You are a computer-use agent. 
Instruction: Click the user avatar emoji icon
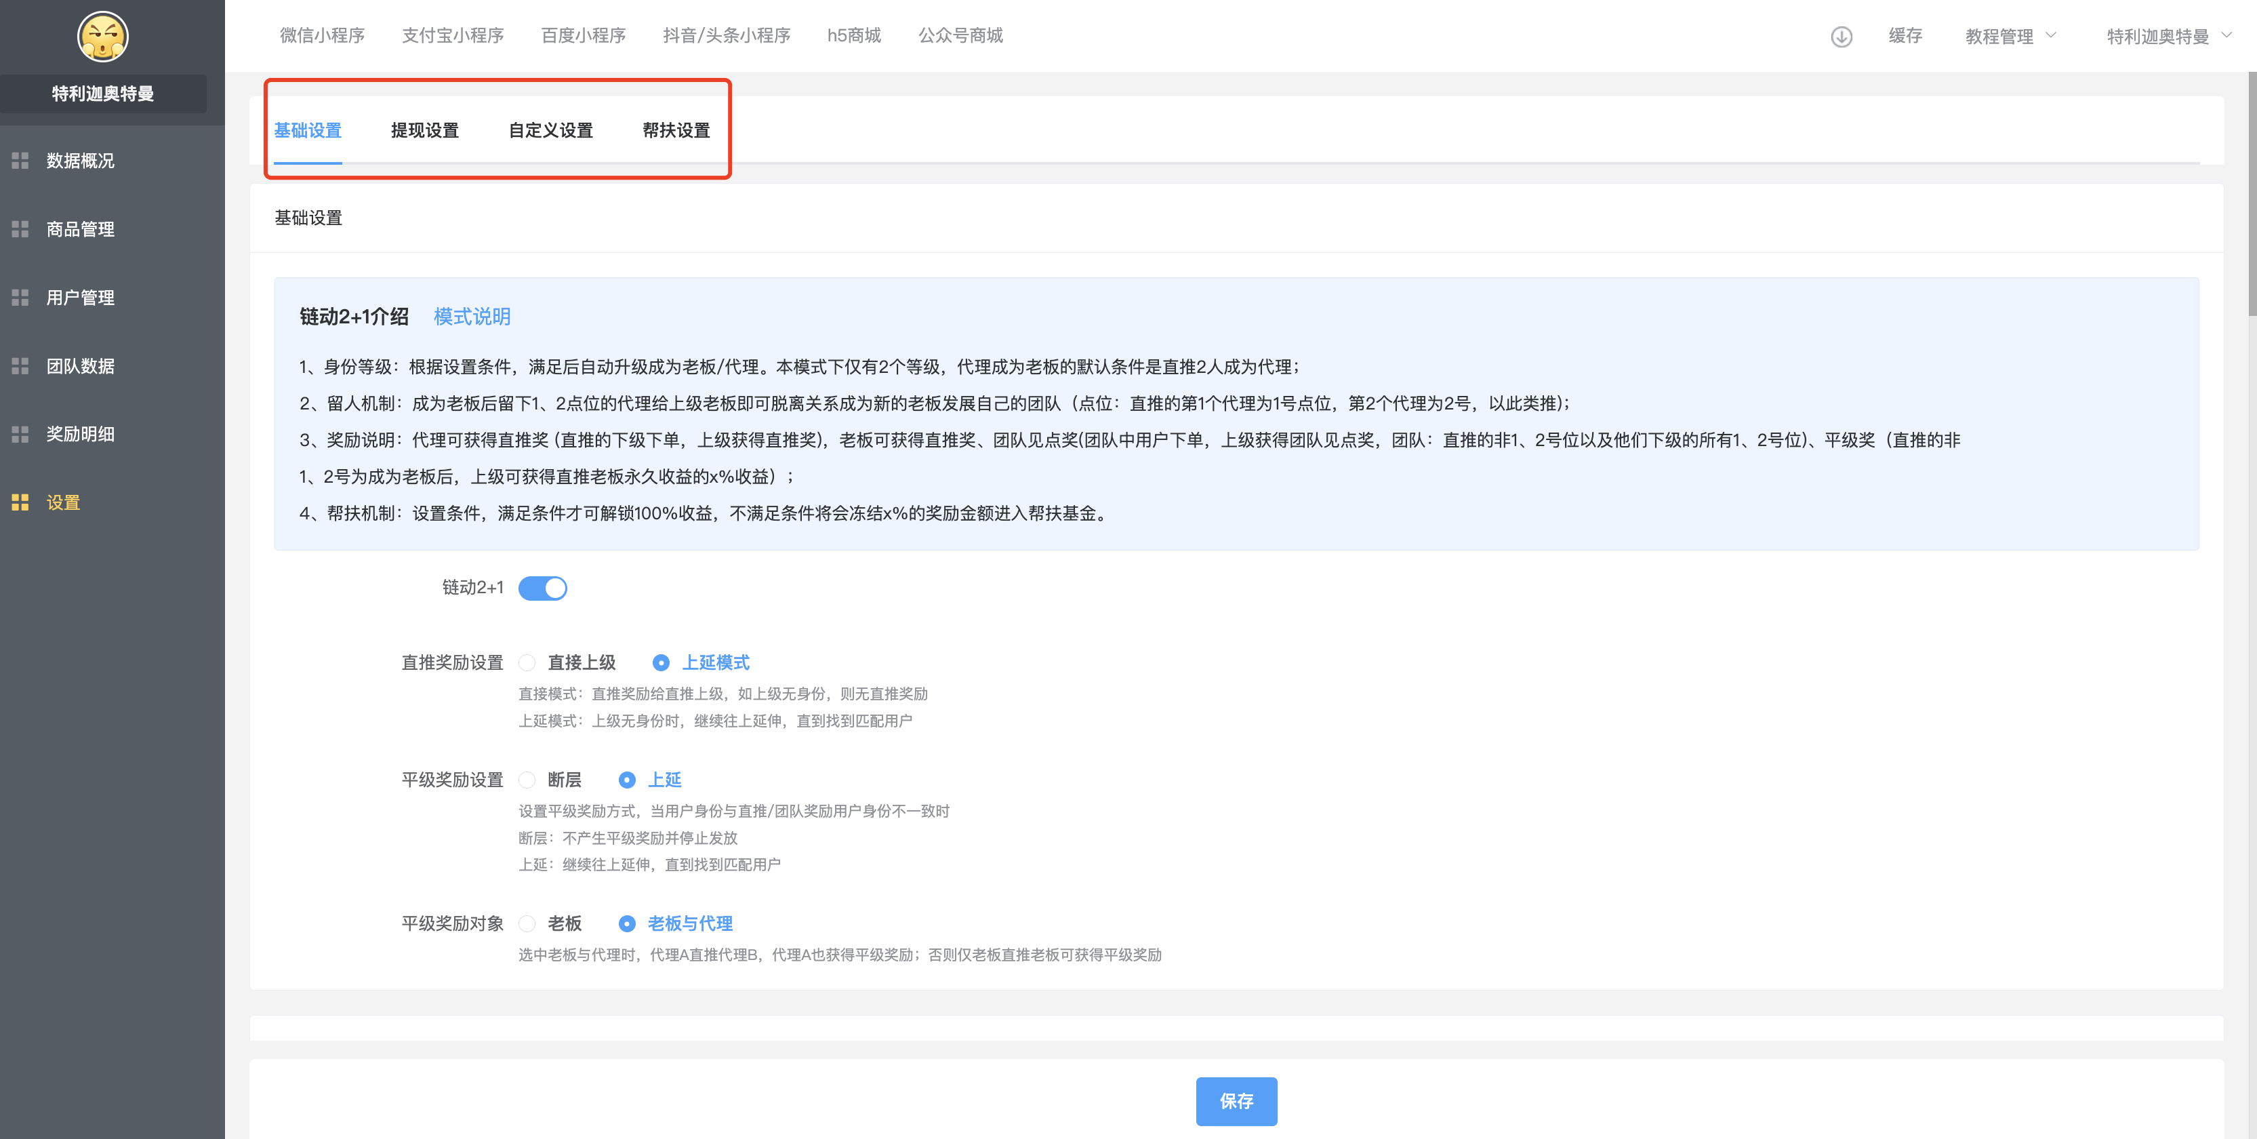coord(102,37)
